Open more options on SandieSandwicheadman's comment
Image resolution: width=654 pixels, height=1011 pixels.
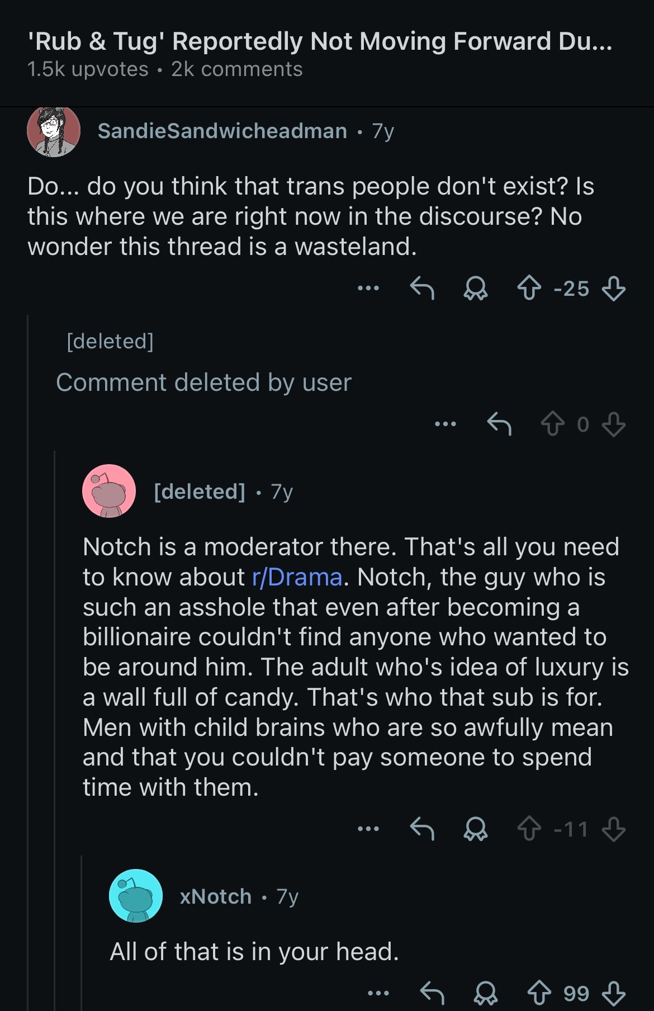tap(368, 289)
